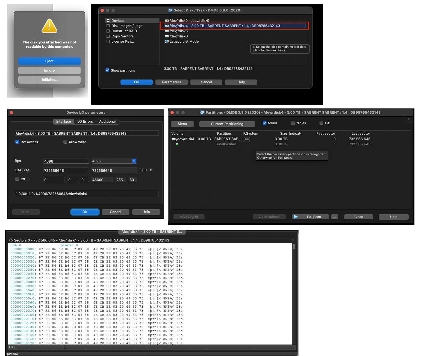Check the Construct RAID option
The height and width of the screenshot is (356, 421).
coord(108,31)
